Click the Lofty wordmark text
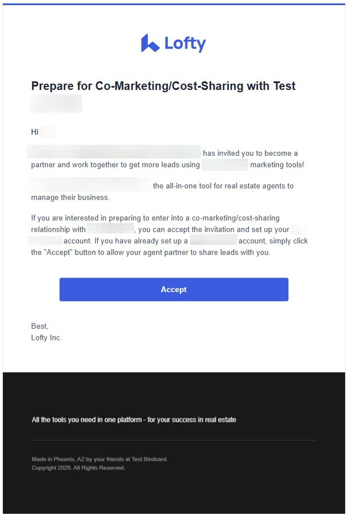 185,44
